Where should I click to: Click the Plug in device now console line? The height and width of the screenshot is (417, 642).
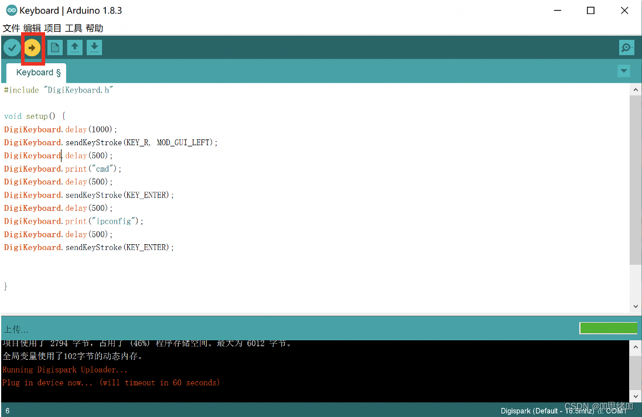[x=111, y=382]
